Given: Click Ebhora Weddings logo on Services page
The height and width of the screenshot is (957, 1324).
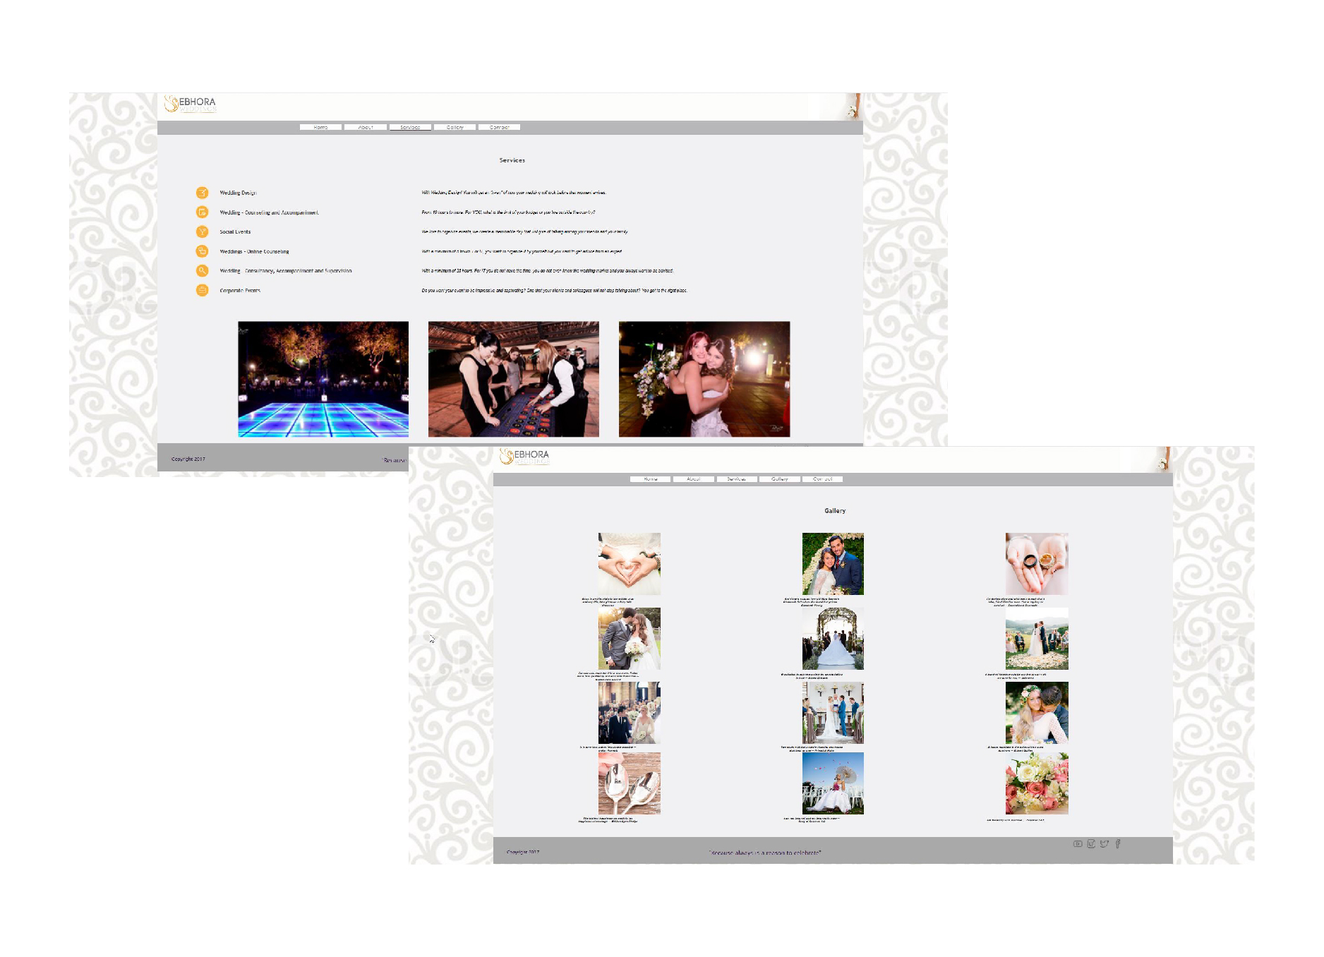Looking at the screenshot, I should 191,104.
